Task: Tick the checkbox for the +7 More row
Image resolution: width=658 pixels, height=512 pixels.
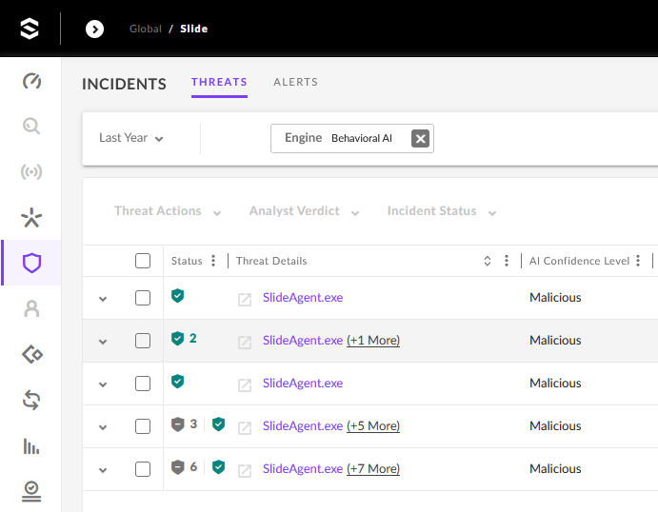Action: point(143,469)
